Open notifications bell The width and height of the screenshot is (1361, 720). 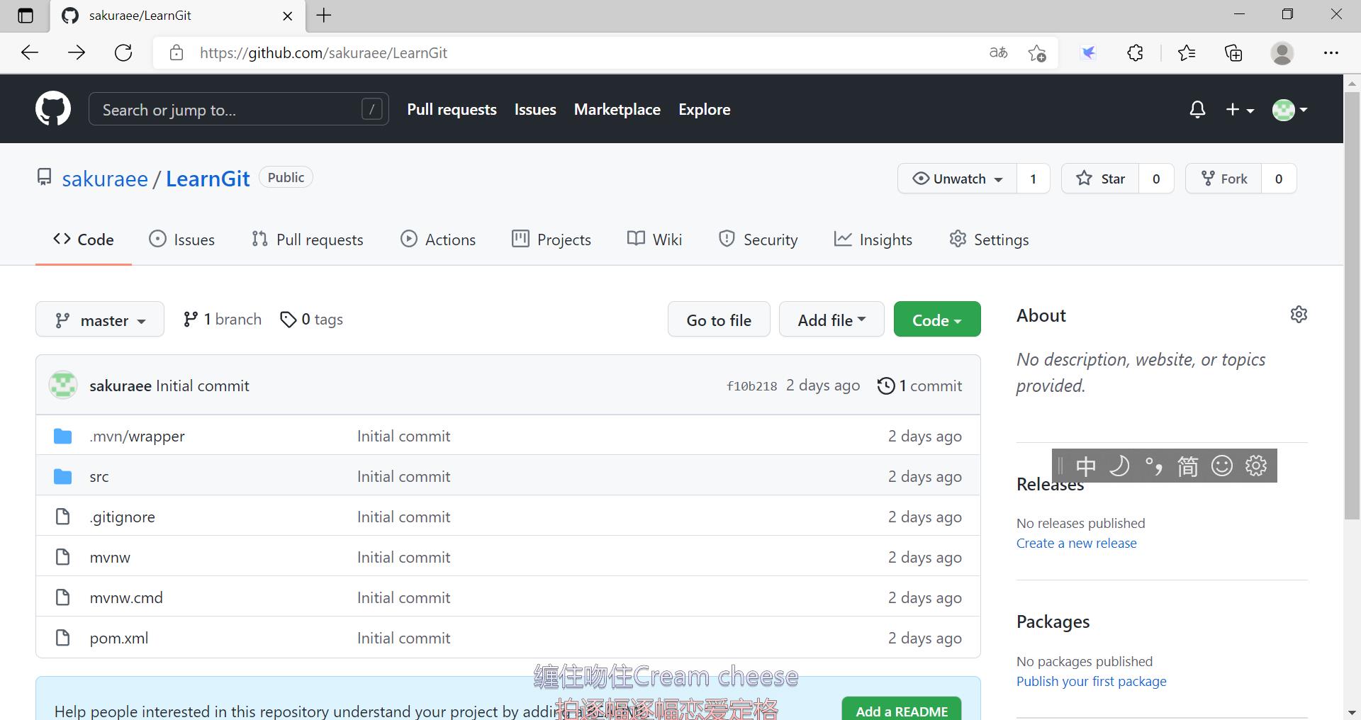1197,110
